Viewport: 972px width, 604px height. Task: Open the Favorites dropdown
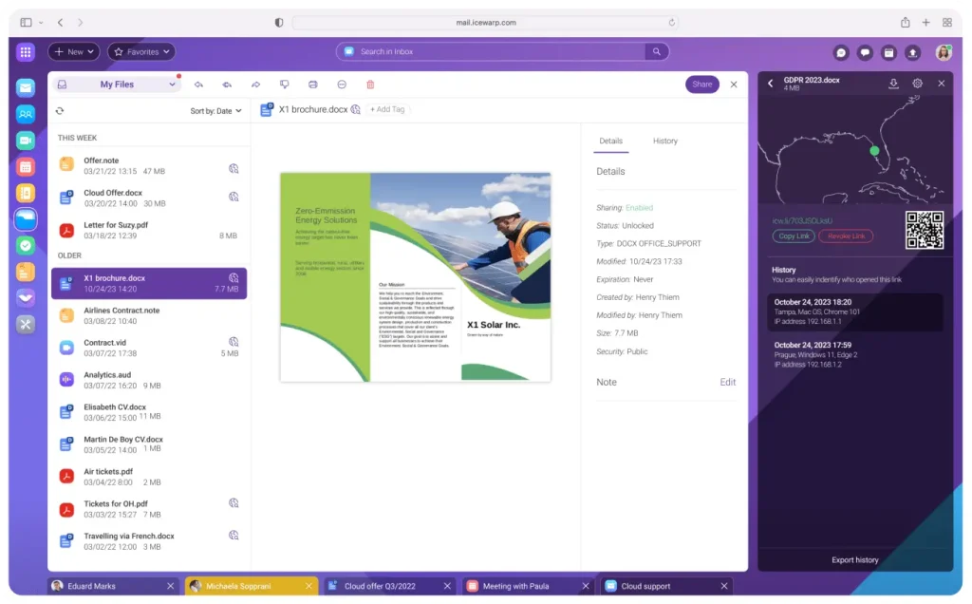141,52
